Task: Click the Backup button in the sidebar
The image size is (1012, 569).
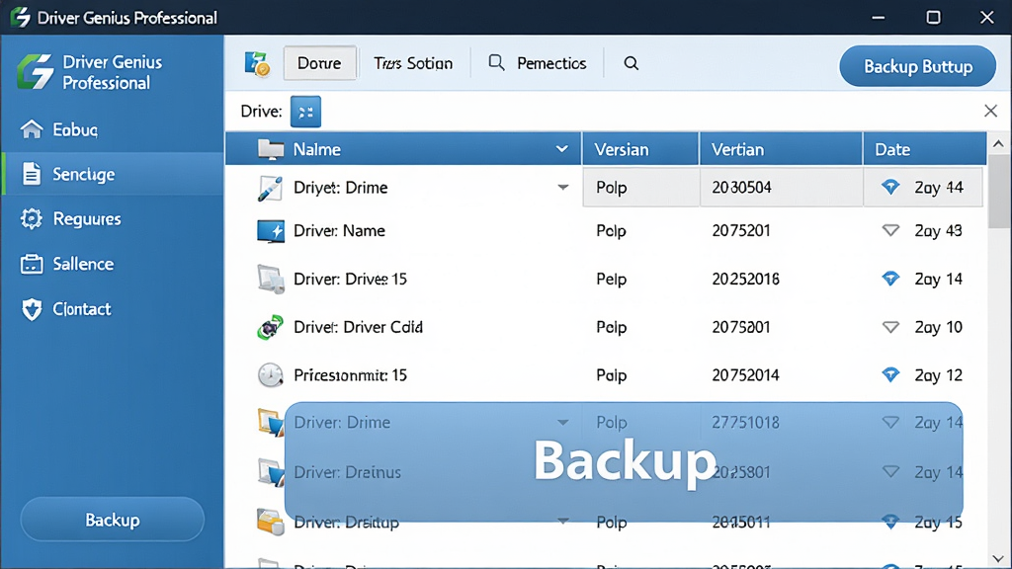Action: click(113, 520)
